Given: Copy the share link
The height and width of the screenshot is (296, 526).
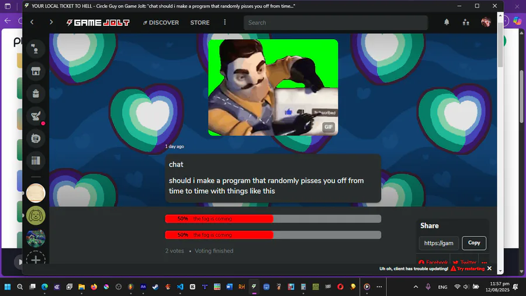Looking at the screenshot, I should tap(474, 243).
